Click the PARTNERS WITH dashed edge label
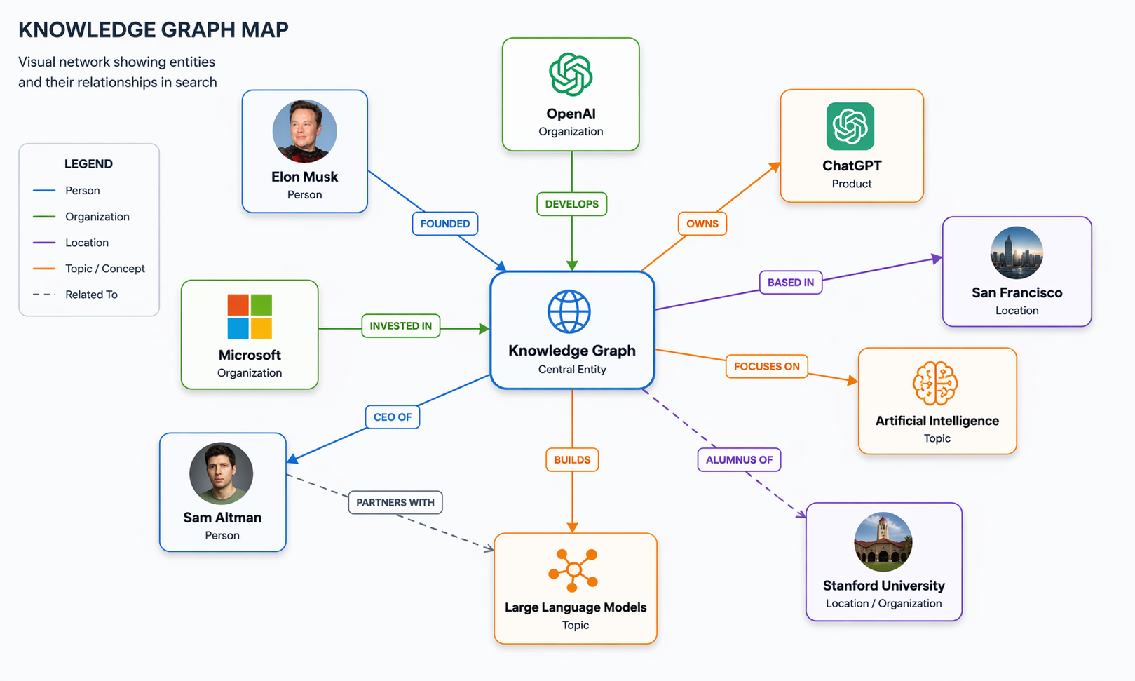The height and width of the screenshot is (681, 1135). 395,502
